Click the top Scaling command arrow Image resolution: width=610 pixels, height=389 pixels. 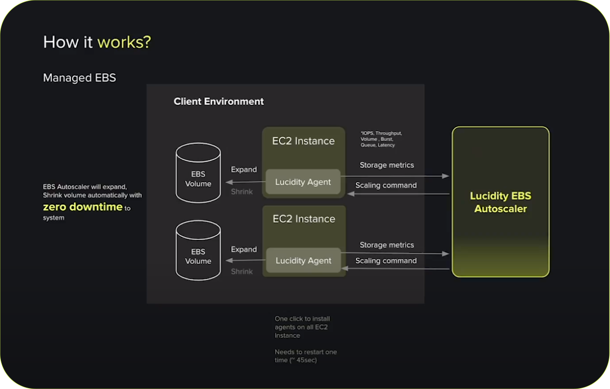386,185
